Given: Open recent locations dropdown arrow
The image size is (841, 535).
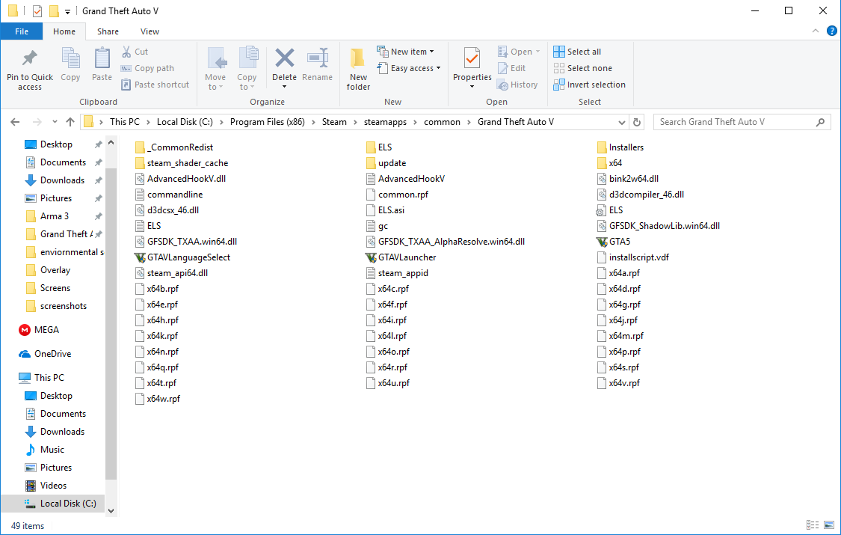Looking at the screenshot, I should (x=55, y=123).
